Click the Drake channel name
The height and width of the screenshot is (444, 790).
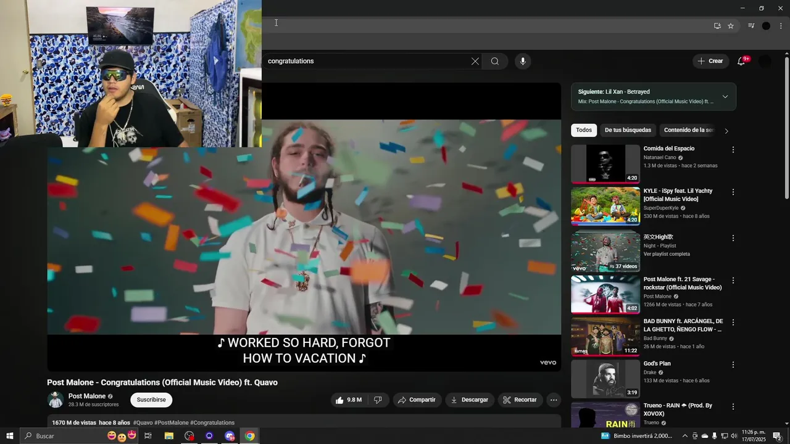coord(649,372)
